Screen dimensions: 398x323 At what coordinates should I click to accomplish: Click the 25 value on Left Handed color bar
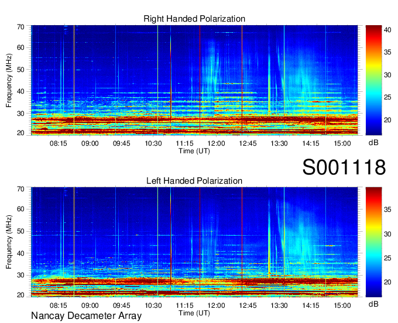tap(387, 258)
